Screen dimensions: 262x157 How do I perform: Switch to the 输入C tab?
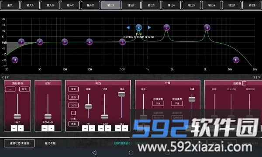(x=70, y=5)
